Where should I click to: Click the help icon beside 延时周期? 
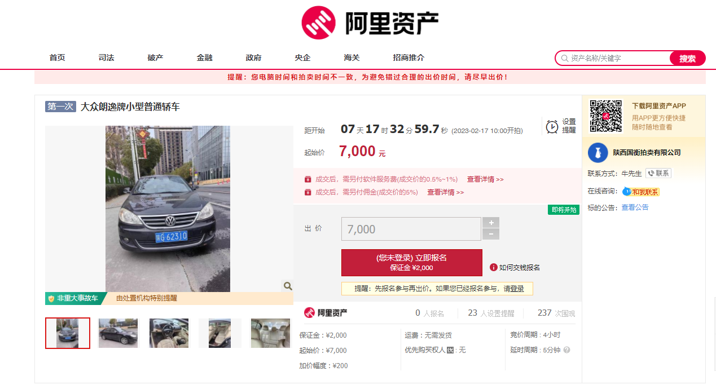(566, 350)
